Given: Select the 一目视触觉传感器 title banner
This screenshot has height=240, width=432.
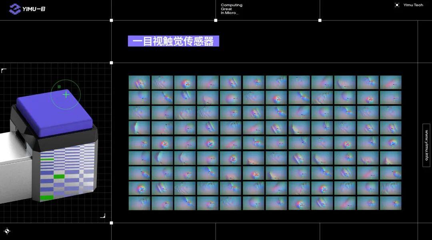Looking at the screenshot, I should pos(173,41).
